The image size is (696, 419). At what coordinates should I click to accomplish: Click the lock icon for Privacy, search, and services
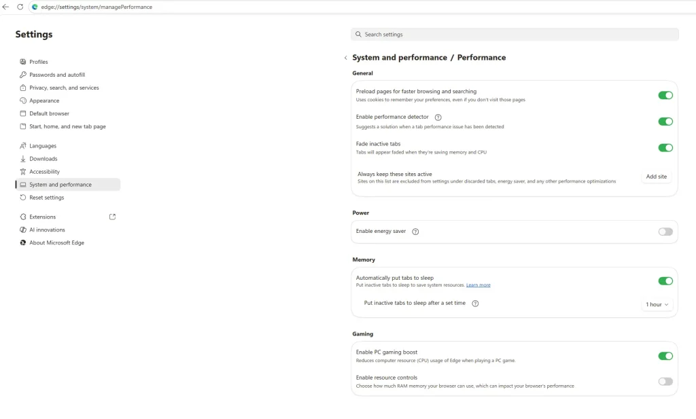(23, 88)
